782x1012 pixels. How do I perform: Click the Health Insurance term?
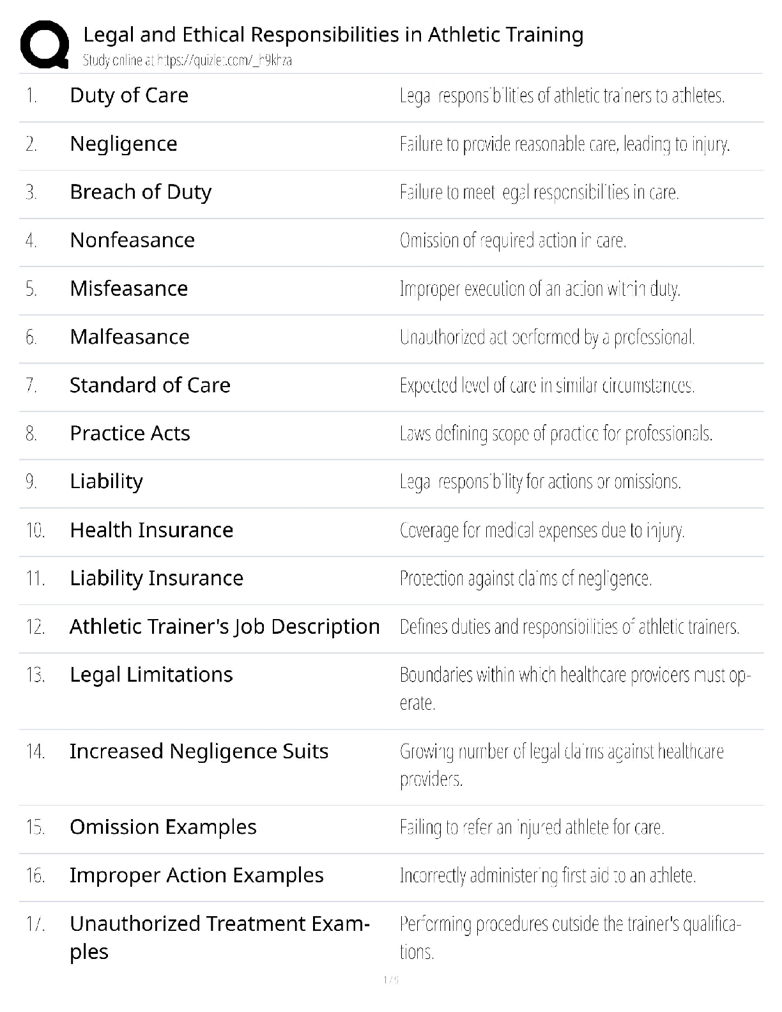[151, 530]
